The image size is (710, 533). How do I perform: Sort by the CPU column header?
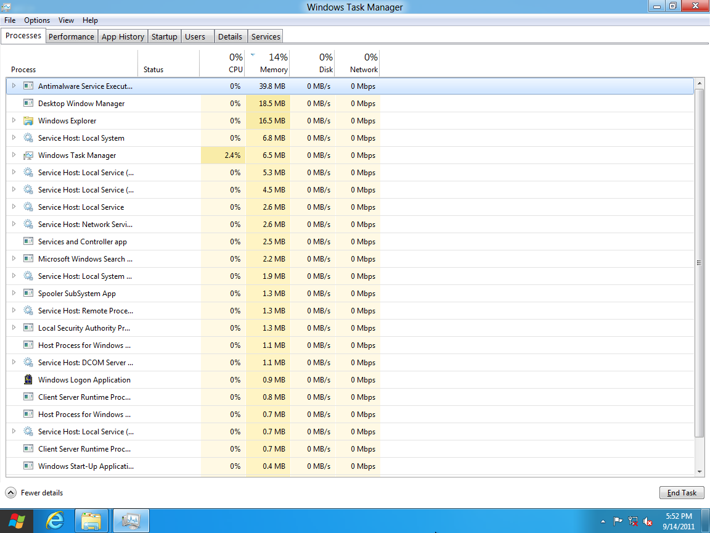click(222, 63)
